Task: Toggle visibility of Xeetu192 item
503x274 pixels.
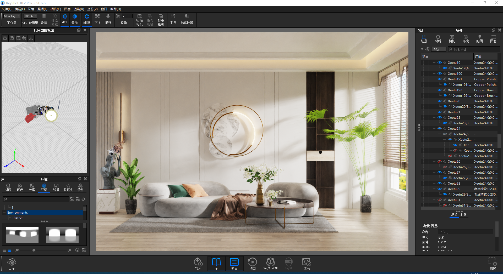Action: pos(439,90)
